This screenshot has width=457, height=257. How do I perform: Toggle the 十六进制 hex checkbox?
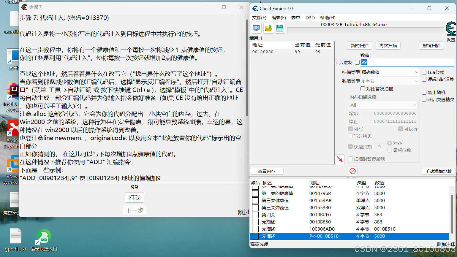coord(357,62)
